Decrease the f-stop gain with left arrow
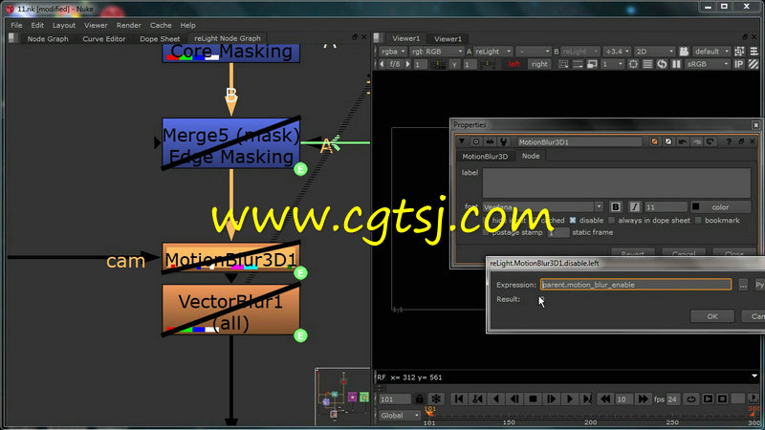This screenshot has height=430, width=765. 382,64
